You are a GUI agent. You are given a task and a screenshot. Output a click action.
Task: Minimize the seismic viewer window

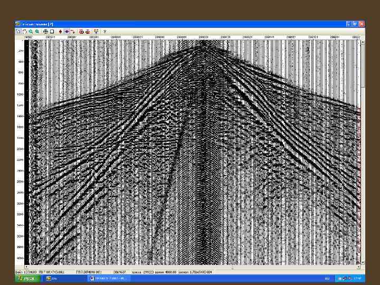tap(348, 24)
